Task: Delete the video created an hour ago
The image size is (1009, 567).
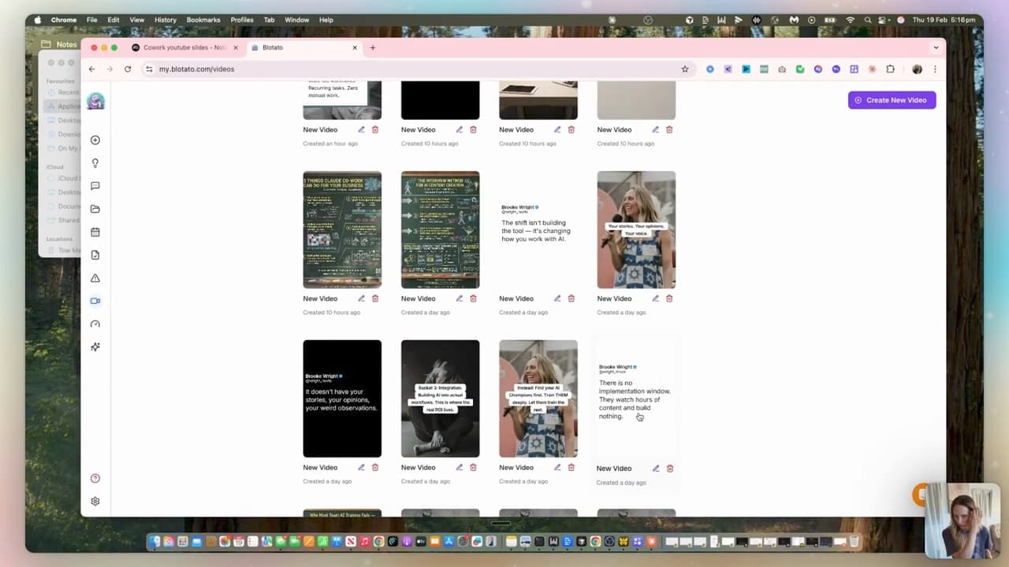Action: pyautogui.click(x=375, y=129)
